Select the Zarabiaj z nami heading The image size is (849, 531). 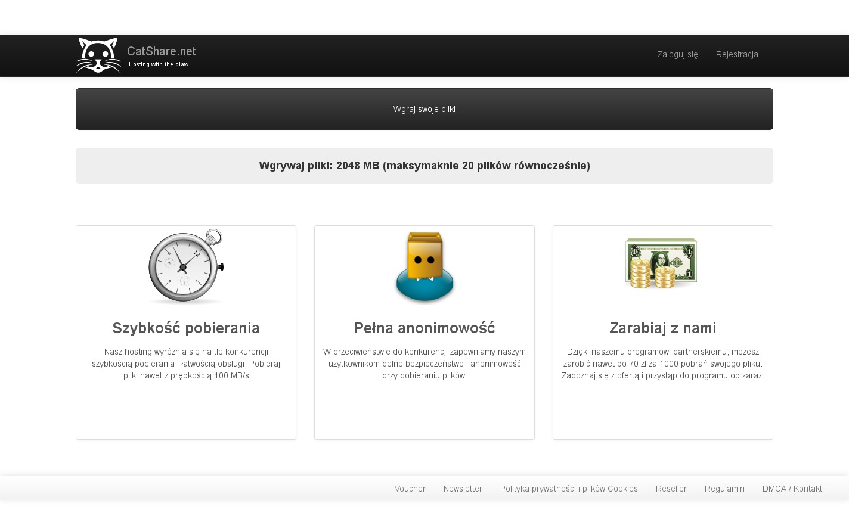[x=662, y=328]
